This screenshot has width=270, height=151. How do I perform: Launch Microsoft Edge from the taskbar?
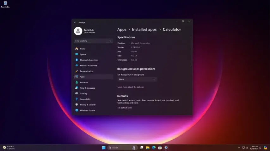pos(154,148)
